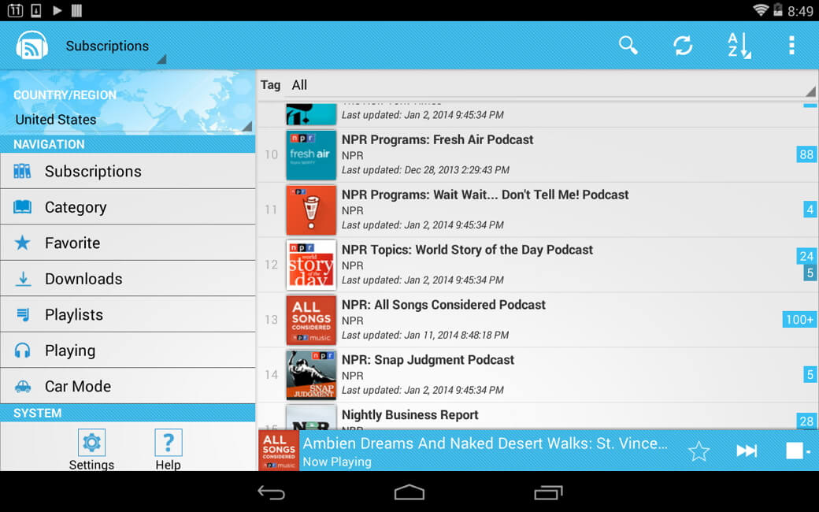The height and width of the screenshot is (512, 819).
Task: Open search with the magnifier icon
Action: pyautogui.click(x=628, y=46)
